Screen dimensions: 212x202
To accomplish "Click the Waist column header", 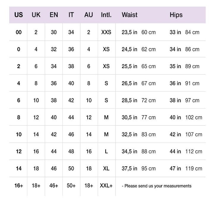I will (x=129, y=15).
